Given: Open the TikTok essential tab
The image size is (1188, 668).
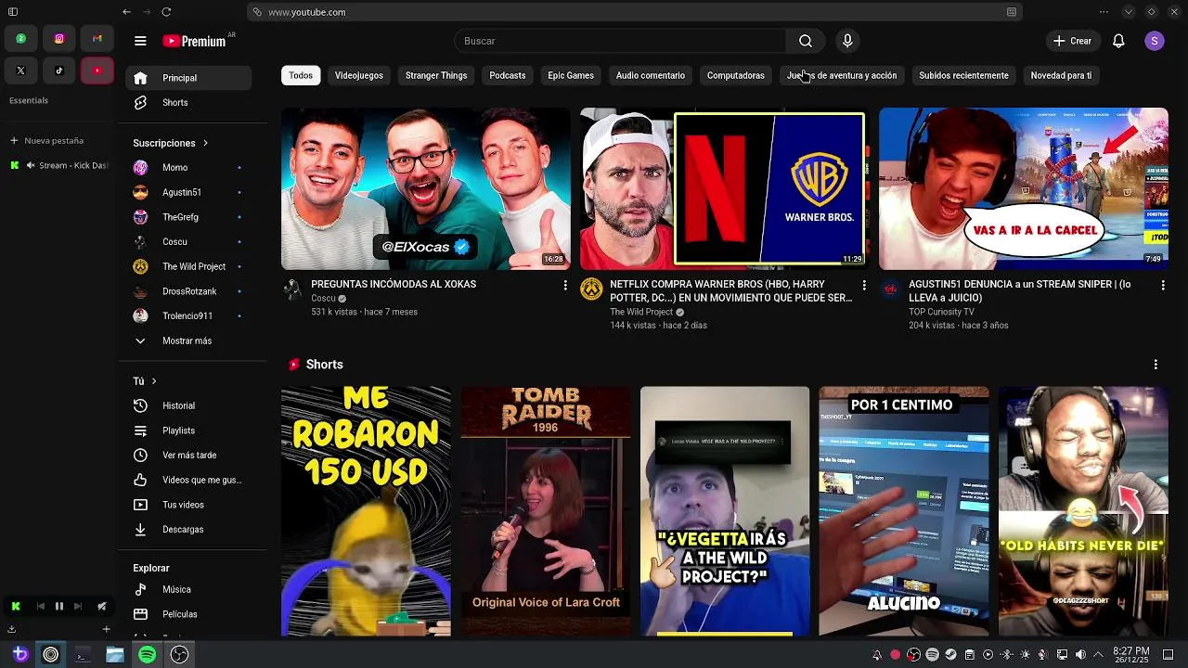Looking at the screenshot, I should point(59,71).
